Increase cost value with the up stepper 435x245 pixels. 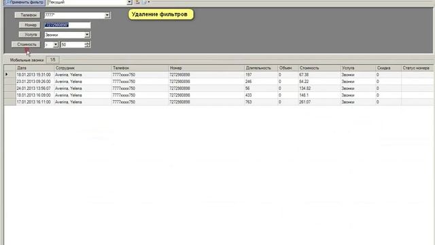pos(88,43)
